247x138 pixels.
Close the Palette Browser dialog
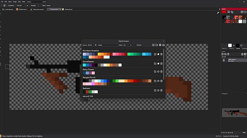tap(164, 41)
